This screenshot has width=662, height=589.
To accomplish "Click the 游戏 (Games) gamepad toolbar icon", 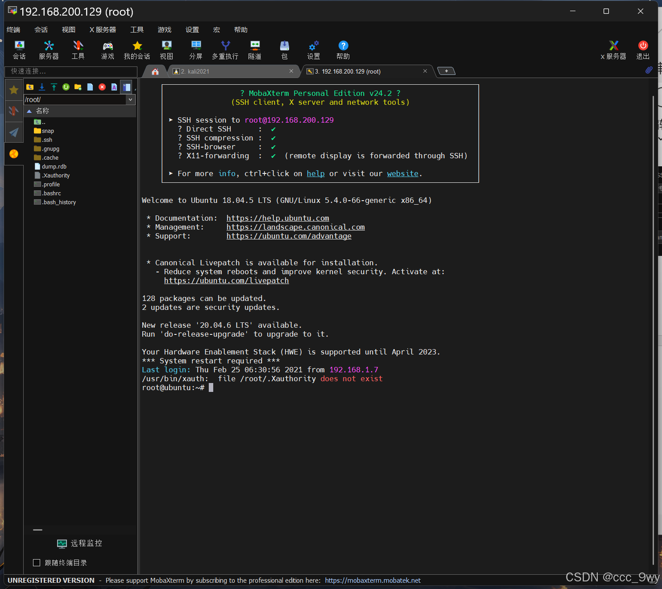I will point(108,50).
